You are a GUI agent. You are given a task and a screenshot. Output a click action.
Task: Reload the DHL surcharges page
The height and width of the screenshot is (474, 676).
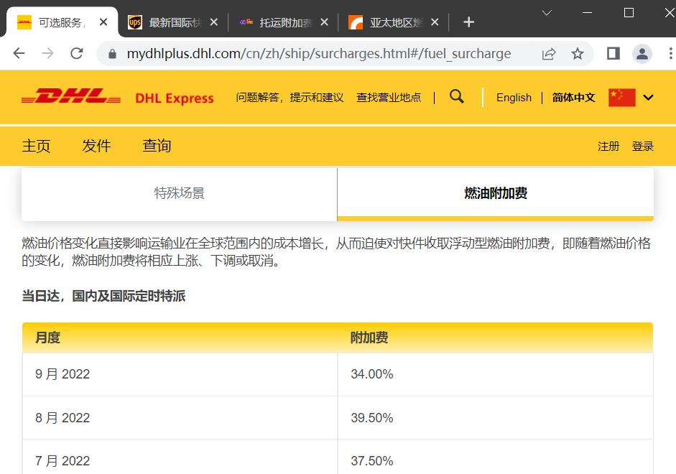[x=77, y=53]
